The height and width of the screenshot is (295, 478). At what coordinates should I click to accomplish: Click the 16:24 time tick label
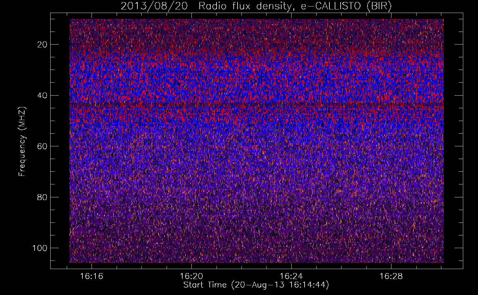(x=291, y=276)
